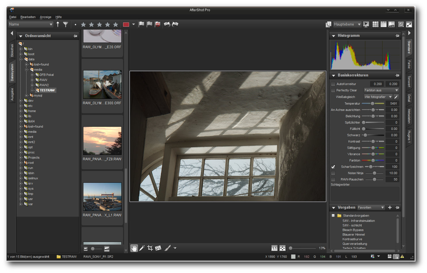Collapse the Standardvorgaben folder
Image resolution: width=427 pixels, height=273 pixels.
click(x=333, y=216)
